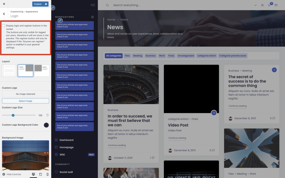Open Custom Logo Background Color swatch

[x=46, y=125]
